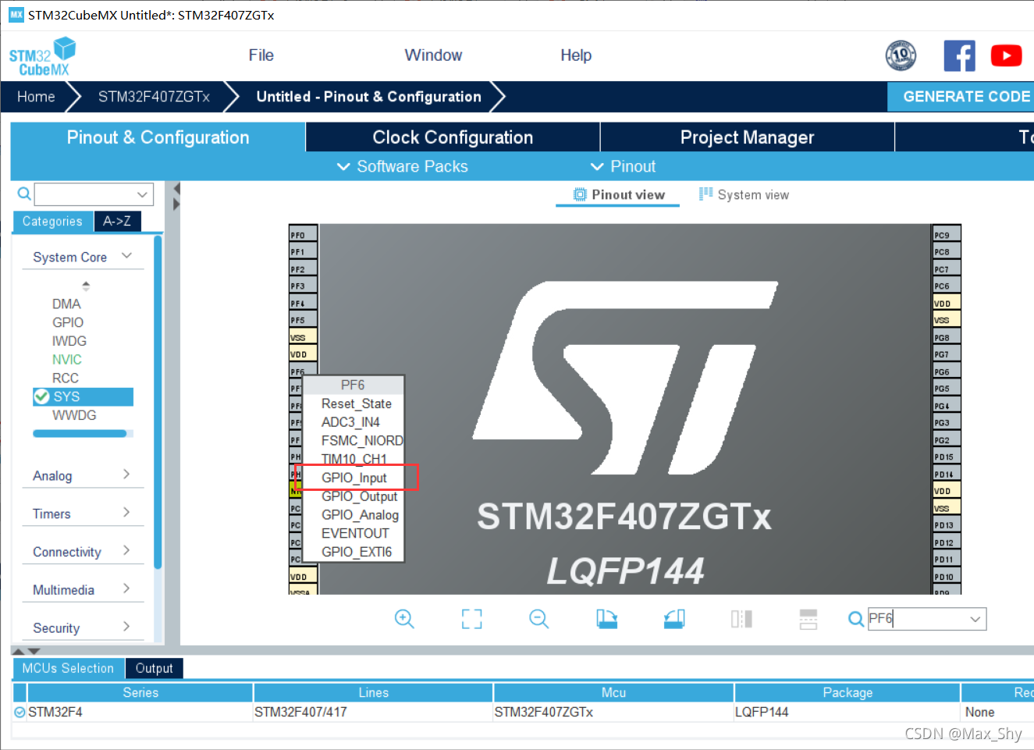
Task: Toggle vertical split view icon
Action: [x=741, y=619]
